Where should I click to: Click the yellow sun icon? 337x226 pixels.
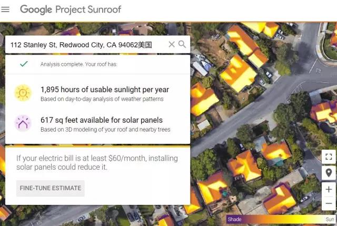click(23, 93)
